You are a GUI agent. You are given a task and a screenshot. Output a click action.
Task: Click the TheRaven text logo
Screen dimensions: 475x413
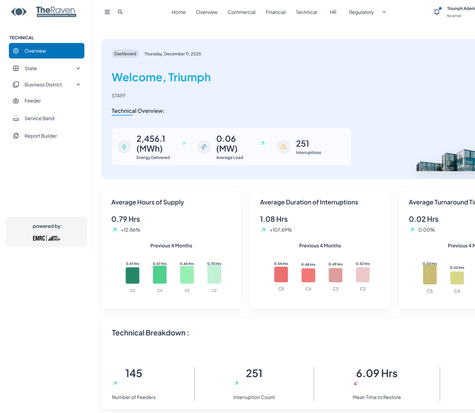click(x=56, y=12)
